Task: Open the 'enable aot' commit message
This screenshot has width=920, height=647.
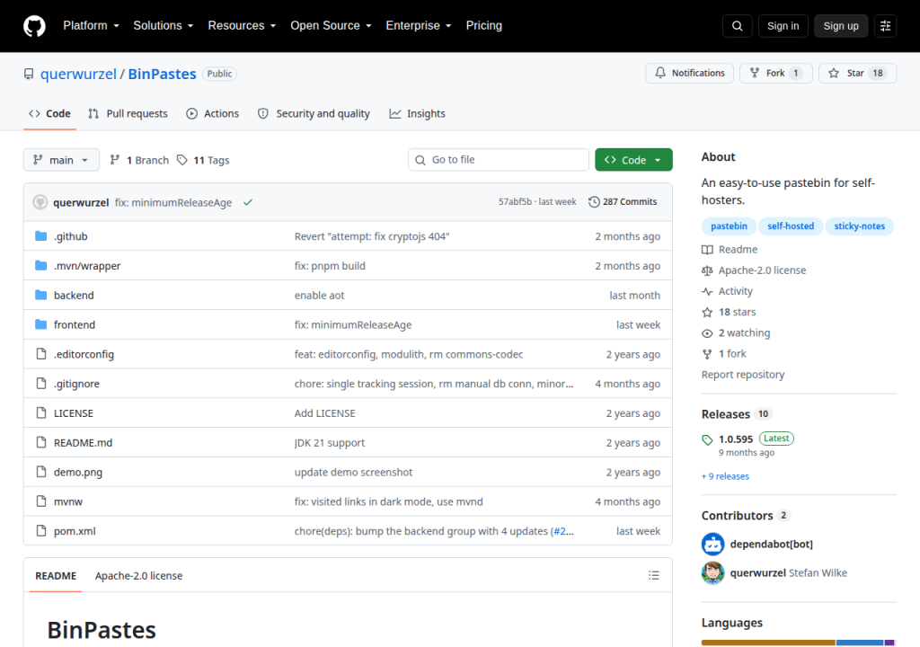Action: point(319,296)
